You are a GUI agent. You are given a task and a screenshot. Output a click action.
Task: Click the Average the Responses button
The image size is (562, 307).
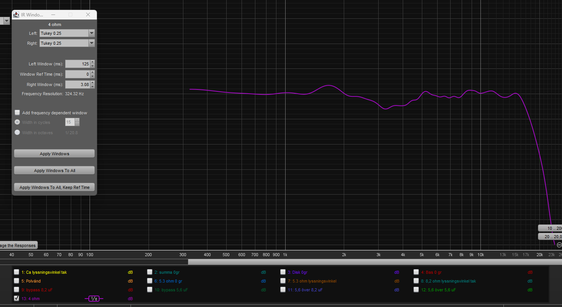click(19, 245)
